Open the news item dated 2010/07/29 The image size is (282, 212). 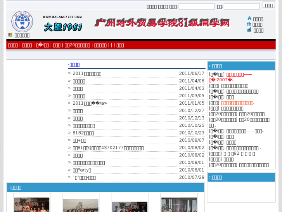(x=84, y=177)
